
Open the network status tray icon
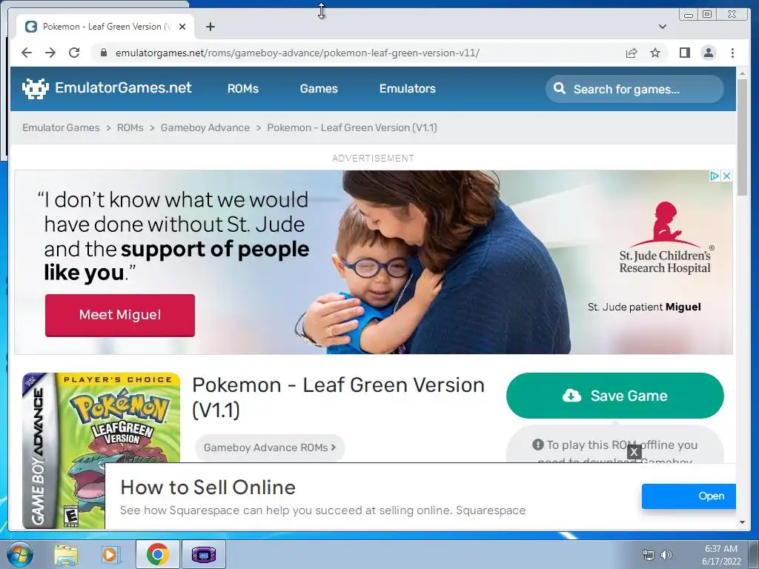tap(648, 555)
